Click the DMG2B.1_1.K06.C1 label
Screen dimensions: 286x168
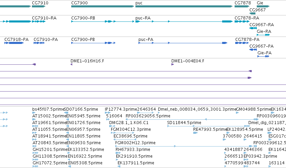[x=129, y=123]
